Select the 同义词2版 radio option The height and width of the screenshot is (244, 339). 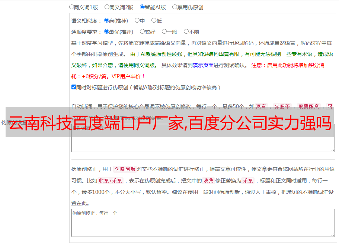(107, 7)
